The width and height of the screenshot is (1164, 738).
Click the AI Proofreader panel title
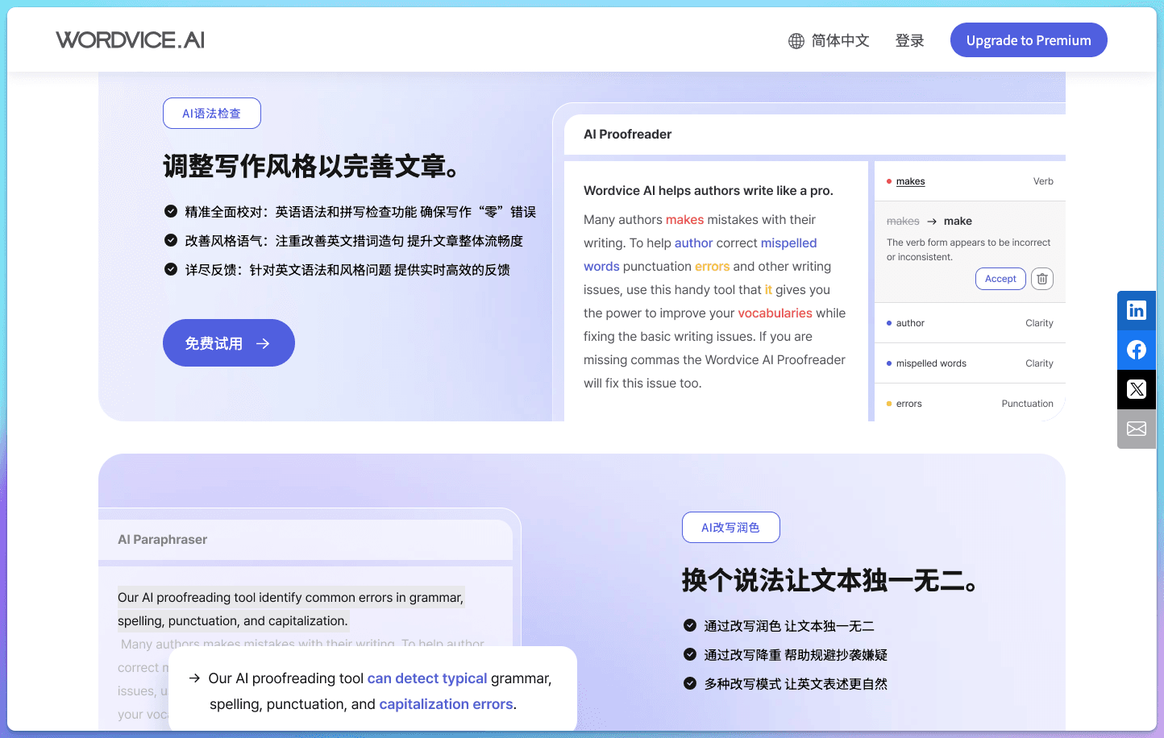pos(628,135)
